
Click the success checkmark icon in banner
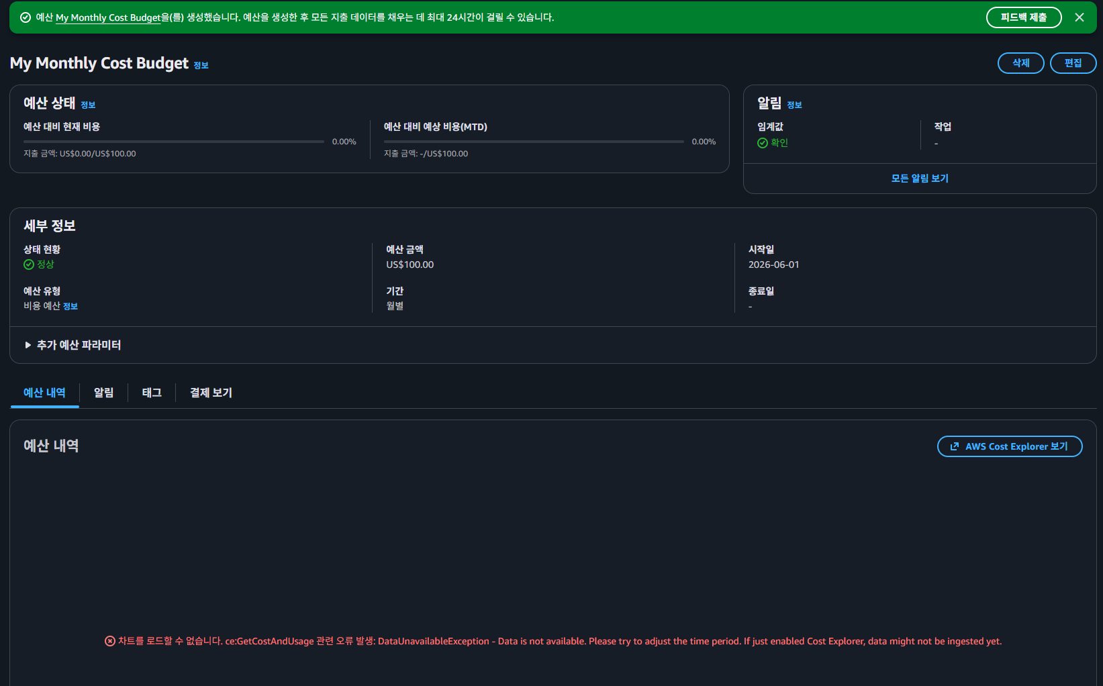click(26, 17)
